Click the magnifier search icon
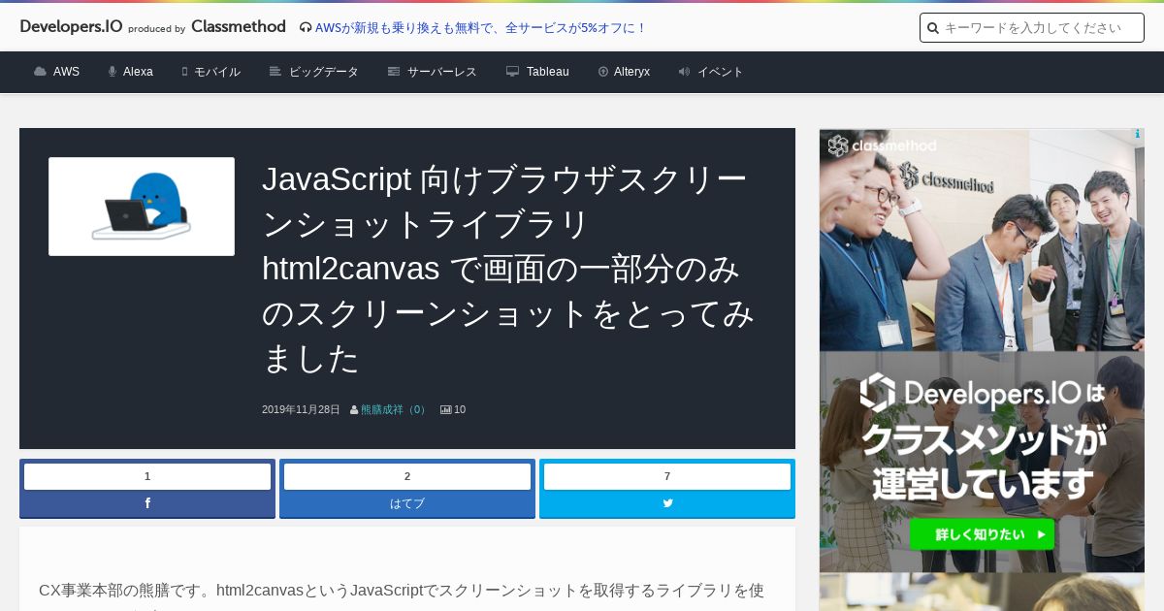Viewport: 1164px width, 611px height. point(933,28)
